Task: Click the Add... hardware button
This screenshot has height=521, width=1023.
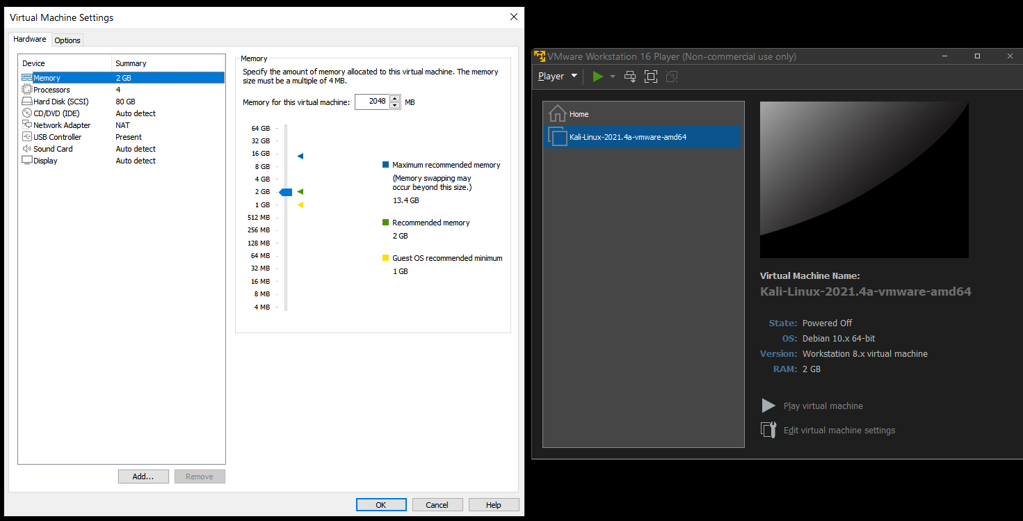Action: tap(143, 476)
